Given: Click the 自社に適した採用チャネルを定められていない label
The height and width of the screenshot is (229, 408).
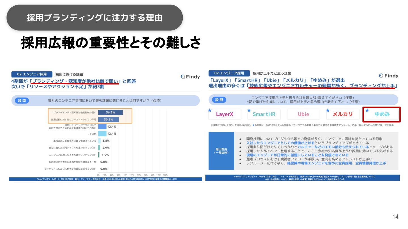Looking at the screenshot, I should pos(73,148).
